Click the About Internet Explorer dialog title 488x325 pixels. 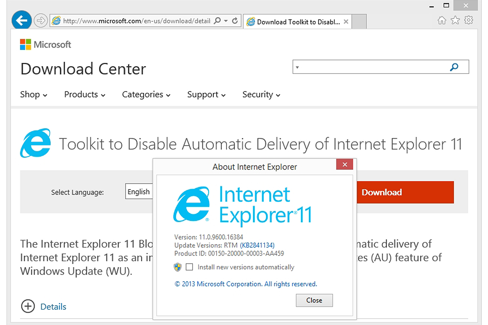(x=255, y=167)
